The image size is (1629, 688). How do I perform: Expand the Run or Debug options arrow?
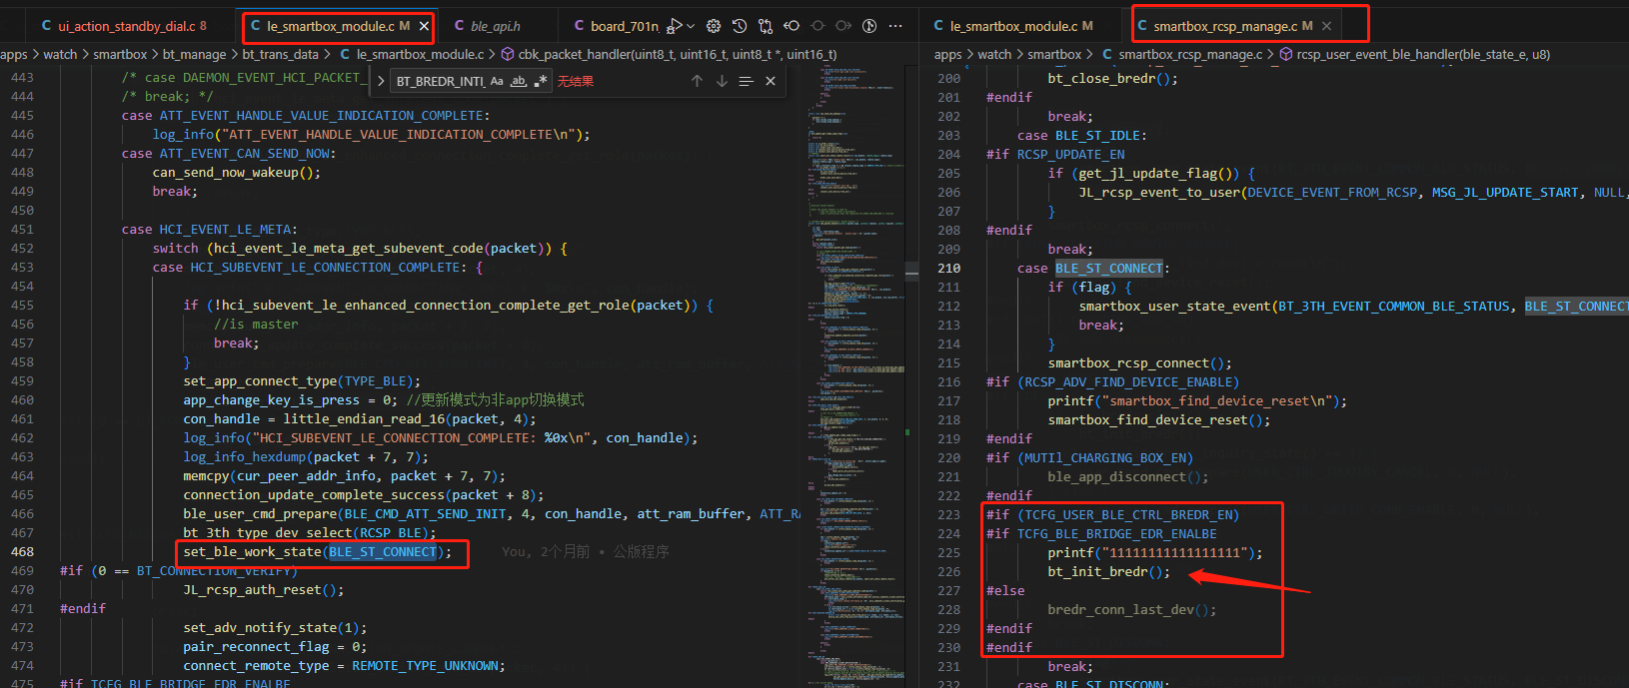691,26
